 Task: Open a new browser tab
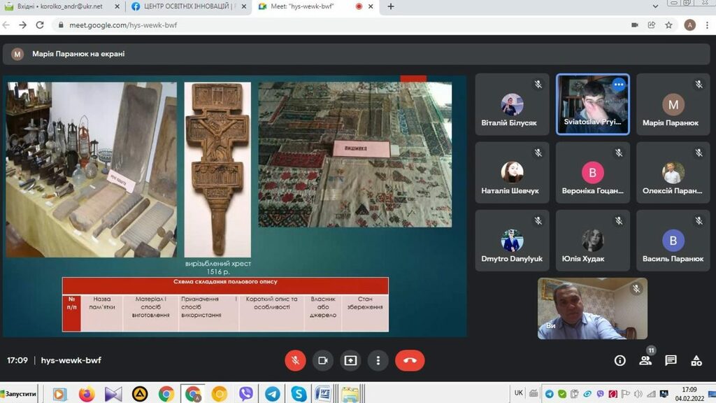point(391,6)
